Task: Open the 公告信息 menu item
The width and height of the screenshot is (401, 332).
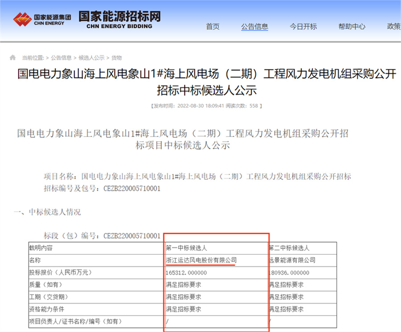Action: click(x=254, y=27)
